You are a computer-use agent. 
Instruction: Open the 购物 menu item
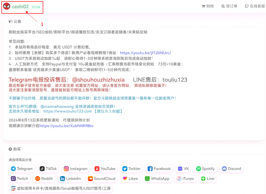[210, 6]
